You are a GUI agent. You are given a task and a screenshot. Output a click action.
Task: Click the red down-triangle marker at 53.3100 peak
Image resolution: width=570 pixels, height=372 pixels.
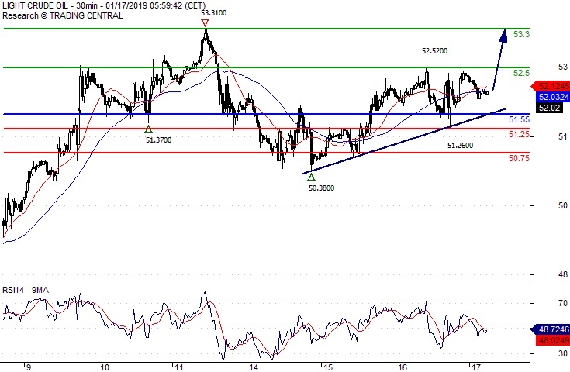click(x=205, y=23)
